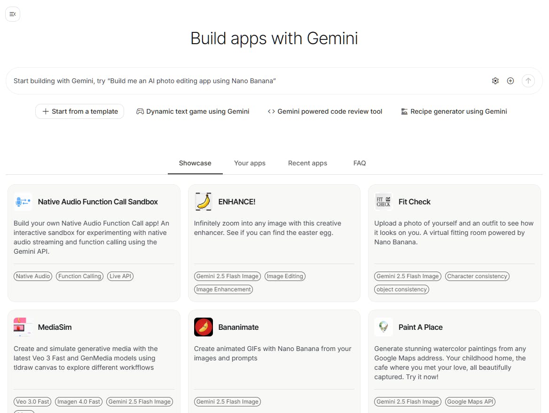Pick Gemini powered code review tool suggestion
Screen dimensions: 549x413
(x=325, y=111)
